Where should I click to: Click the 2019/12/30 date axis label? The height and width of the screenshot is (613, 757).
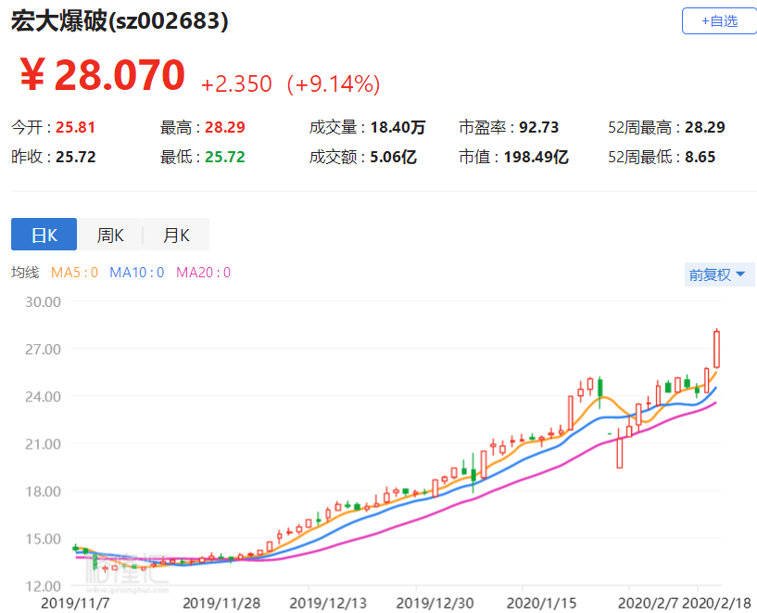[435, 603]
